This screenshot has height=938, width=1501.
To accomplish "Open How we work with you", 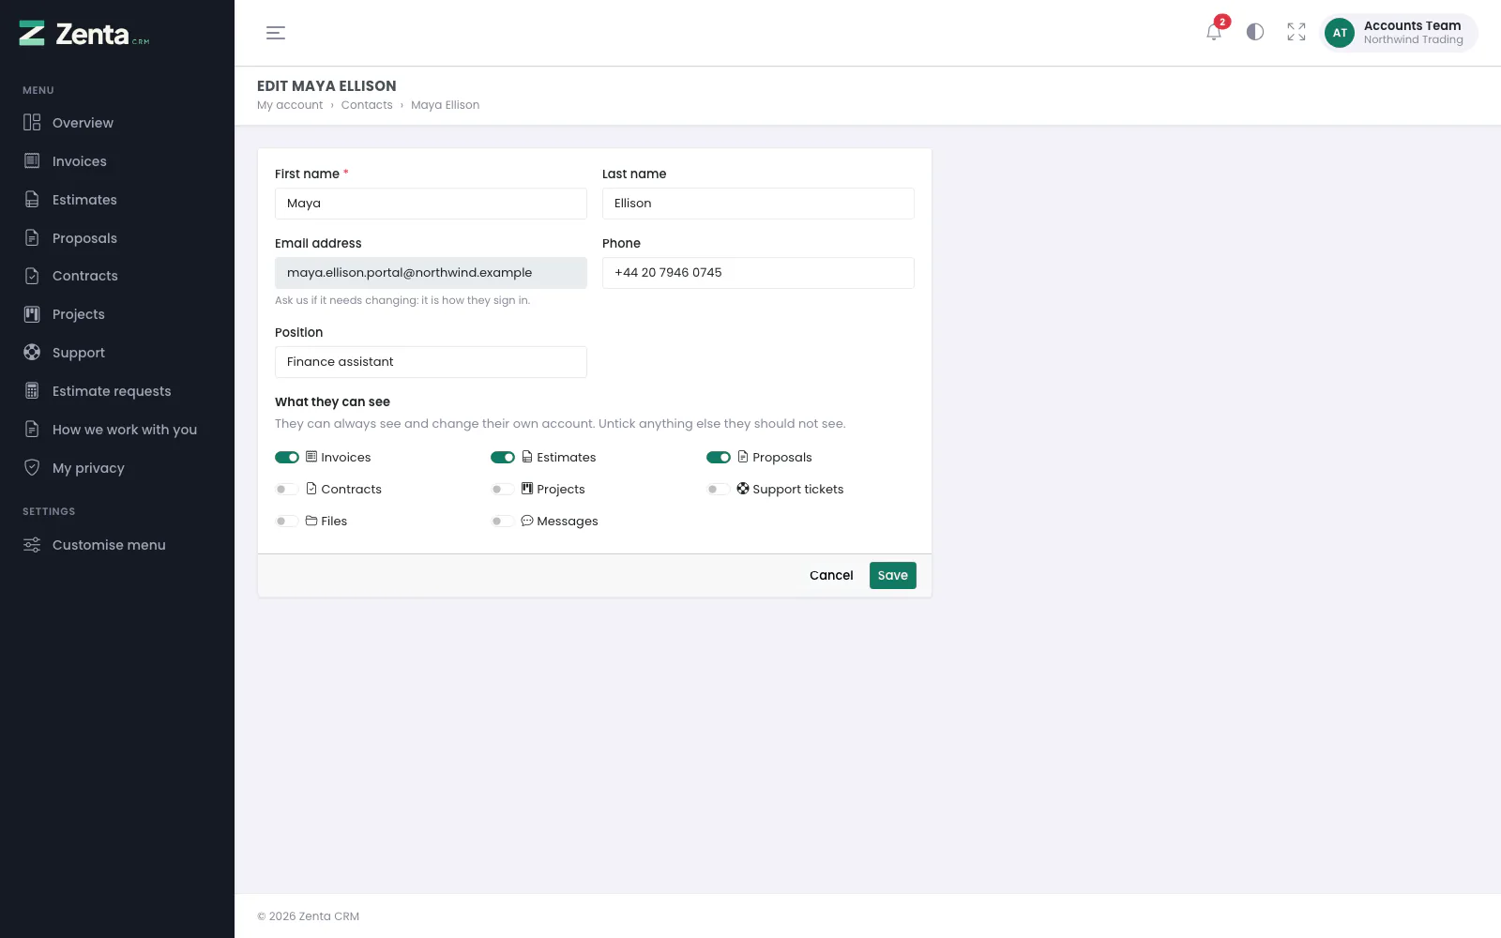I will tap(117, 430).
